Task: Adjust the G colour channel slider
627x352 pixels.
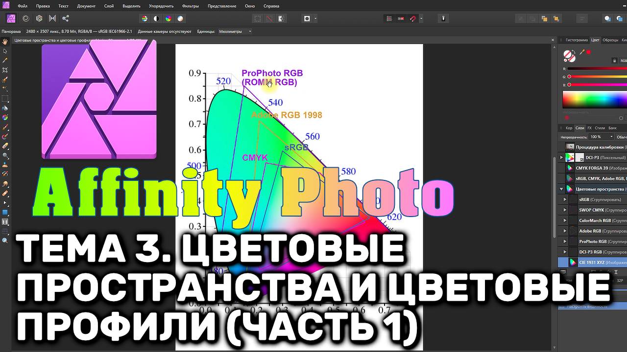Action: point(597,77)
